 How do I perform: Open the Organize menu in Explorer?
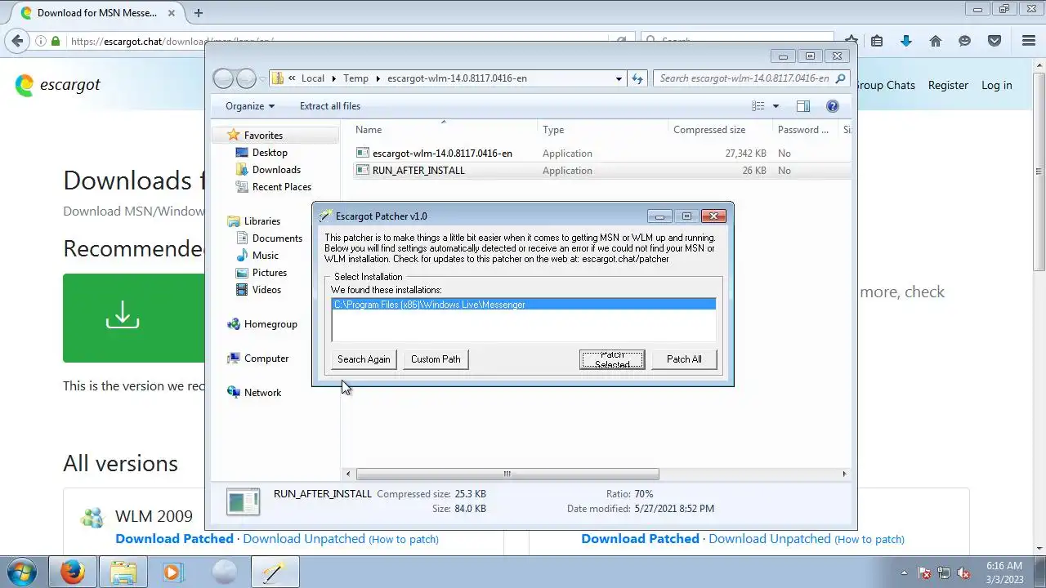[250, 106]
